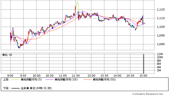Screen dimensions: 169x95
Task: Click the 10:00 time axis label
Action: [x=37, y=76]
